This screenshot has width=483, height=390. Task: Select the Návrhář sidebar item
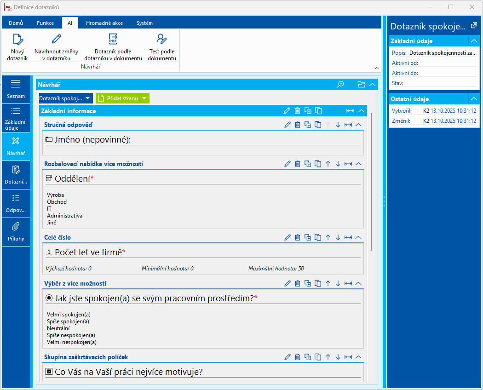pyautogui.click(x=16, y=147)
